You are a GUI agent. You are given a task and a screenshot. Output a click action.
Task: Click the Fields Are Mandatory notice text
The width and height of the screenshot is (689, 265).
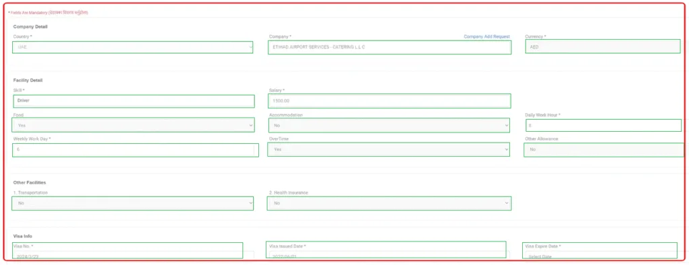(x=48, y=13)
